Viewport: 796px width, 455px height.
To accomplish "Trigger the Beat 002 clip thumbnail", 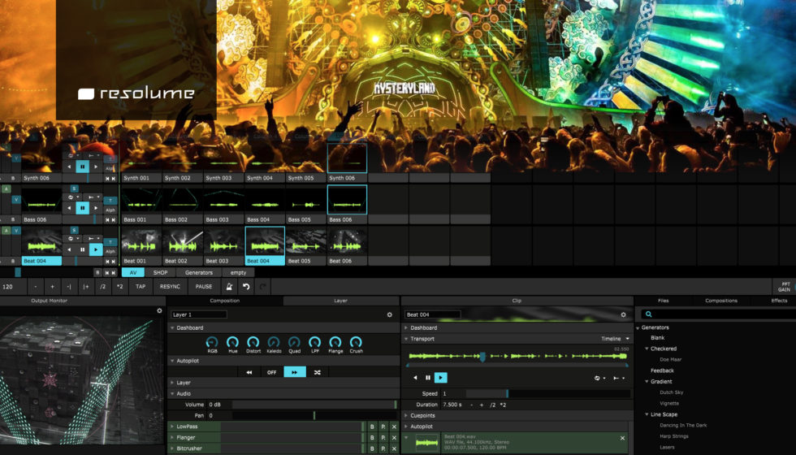I will (182, 241).
